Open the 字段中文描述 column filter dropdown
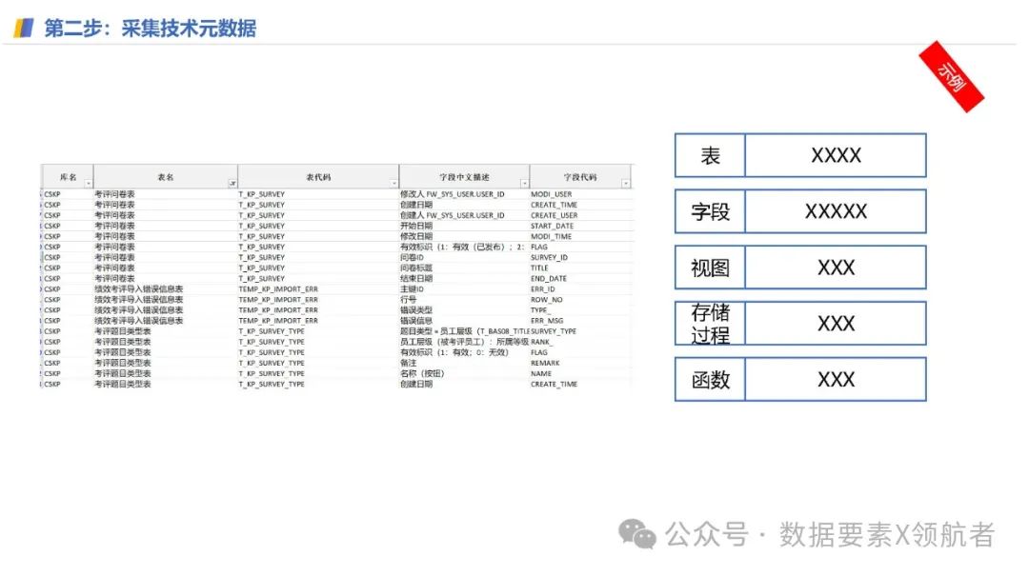 (524, 184)
